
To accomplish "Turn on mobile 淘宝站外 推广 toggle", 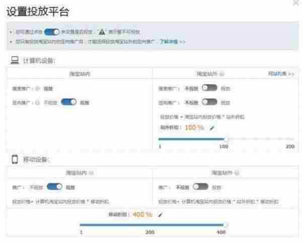I will [200, 187].
